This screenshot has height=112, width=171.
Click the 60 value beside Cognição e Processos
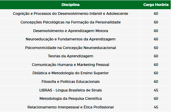pyautogui.click(x=156, y=14)
